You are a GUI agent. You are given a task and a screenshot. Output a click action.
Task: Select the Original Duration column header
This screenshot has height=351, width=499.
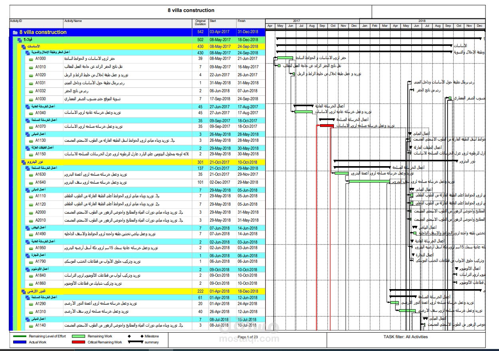coord(200,23)
